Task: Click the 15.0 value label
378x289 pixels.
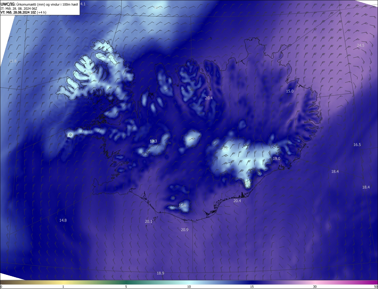Action: (x=290, y=91)
